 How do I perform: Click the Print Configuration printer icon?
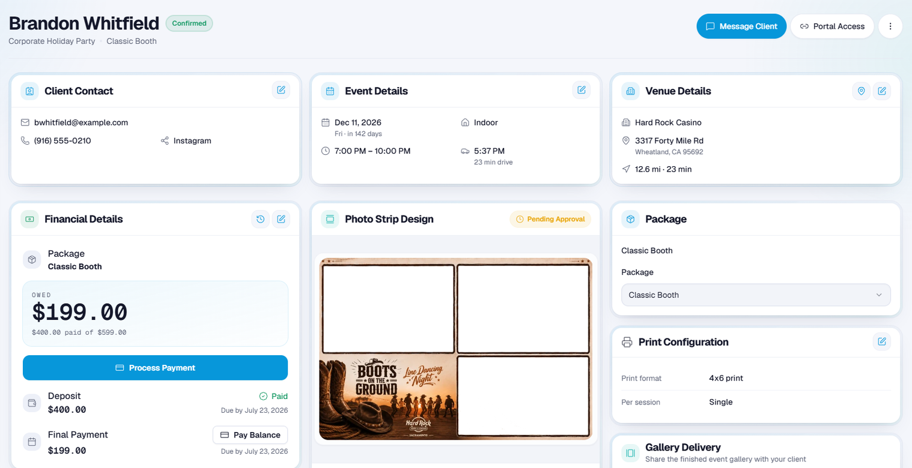(x=627, y=342)
